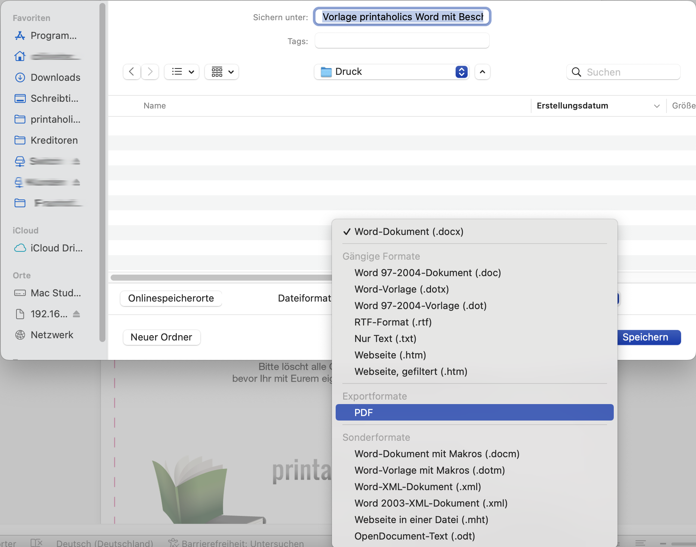Choose Word-Vorlage mit Makros (.dotm)
This screenshot has width=696, height=547.
[x=475, y=470]
